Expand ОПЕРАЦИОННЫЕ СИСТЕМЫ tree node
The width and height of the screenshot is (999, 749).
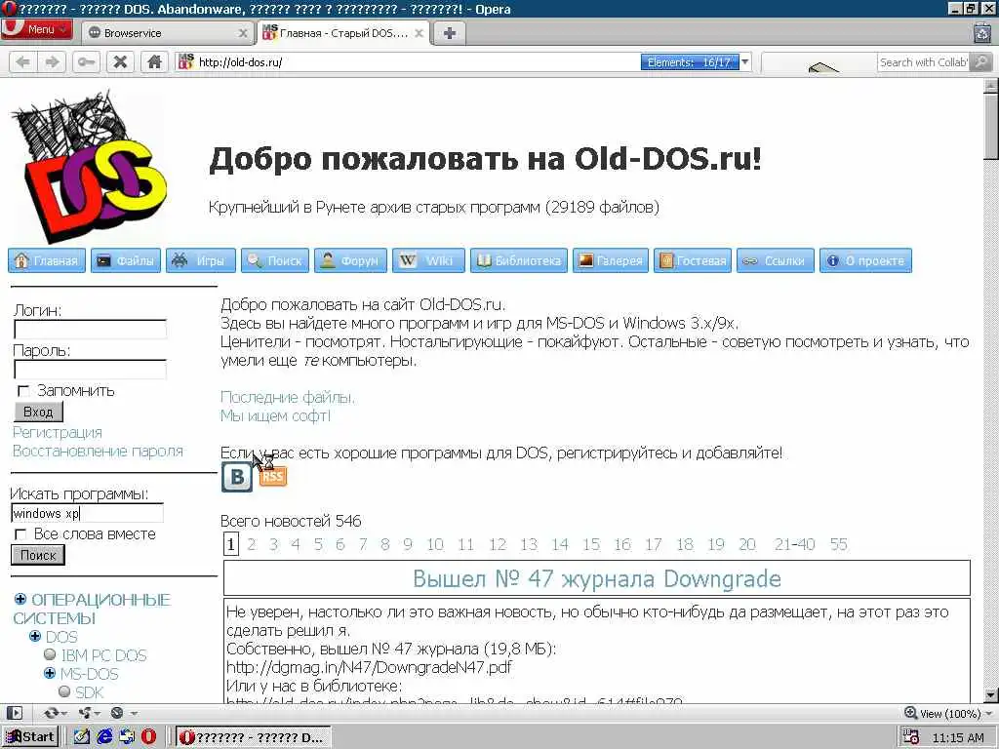[x=20, y=600]
